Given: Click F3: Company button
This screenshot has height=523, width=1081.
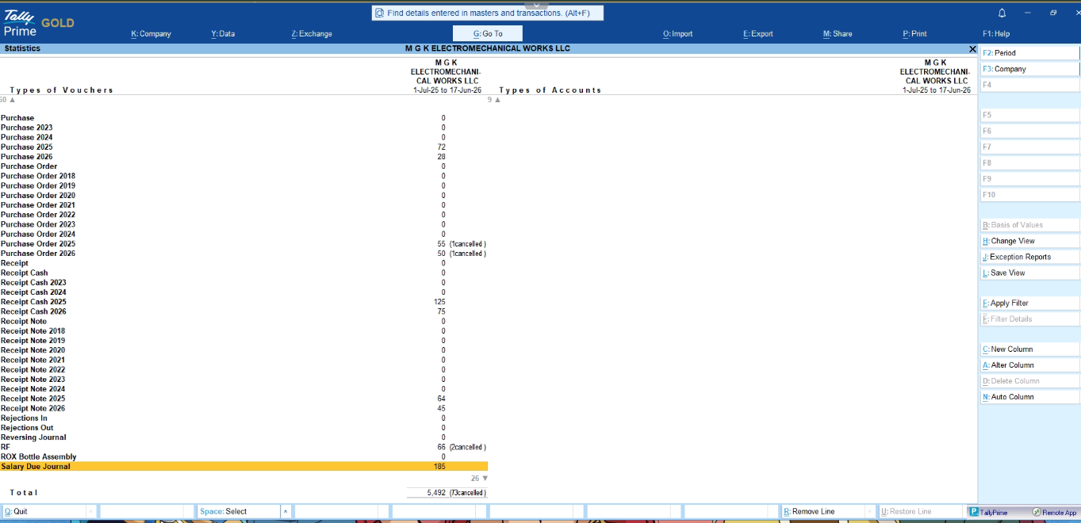Looking at the screenshot, I should tap(1029, 69).
